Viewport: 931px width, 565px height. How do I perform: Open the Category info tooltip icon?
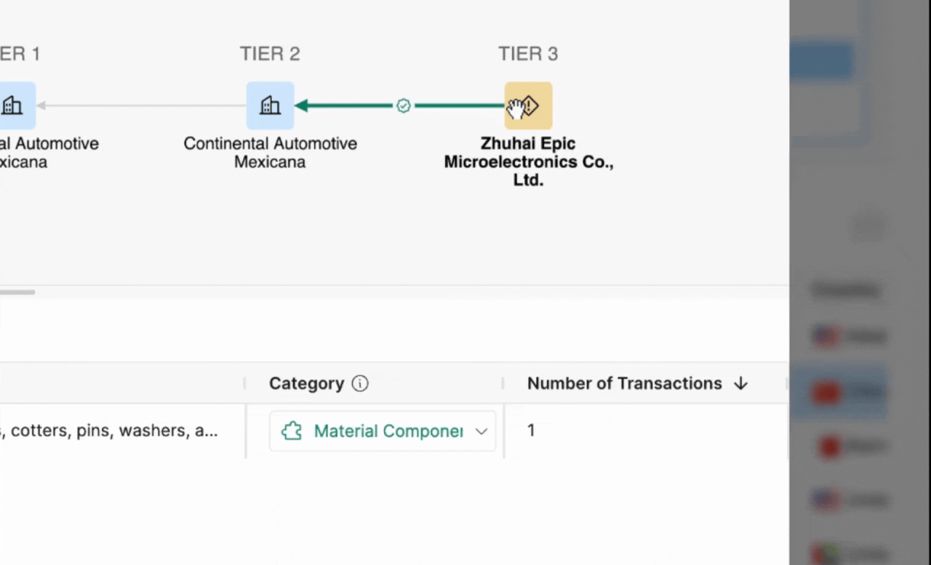click(x=360, y=383)
